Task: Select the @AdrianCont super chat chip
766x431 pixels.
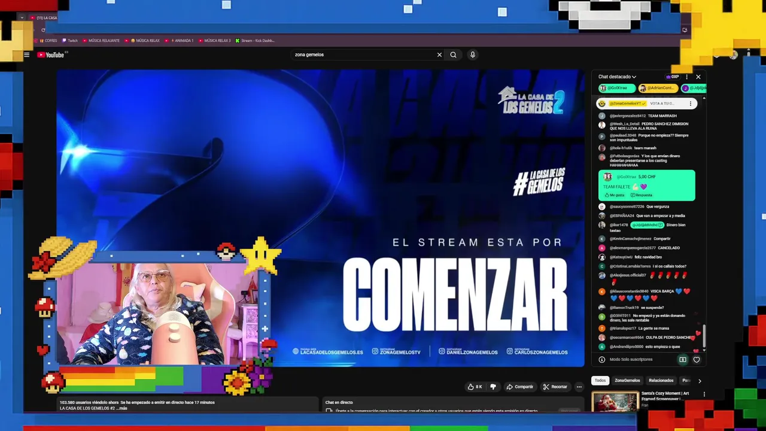Action: click(x=657, y=88)
